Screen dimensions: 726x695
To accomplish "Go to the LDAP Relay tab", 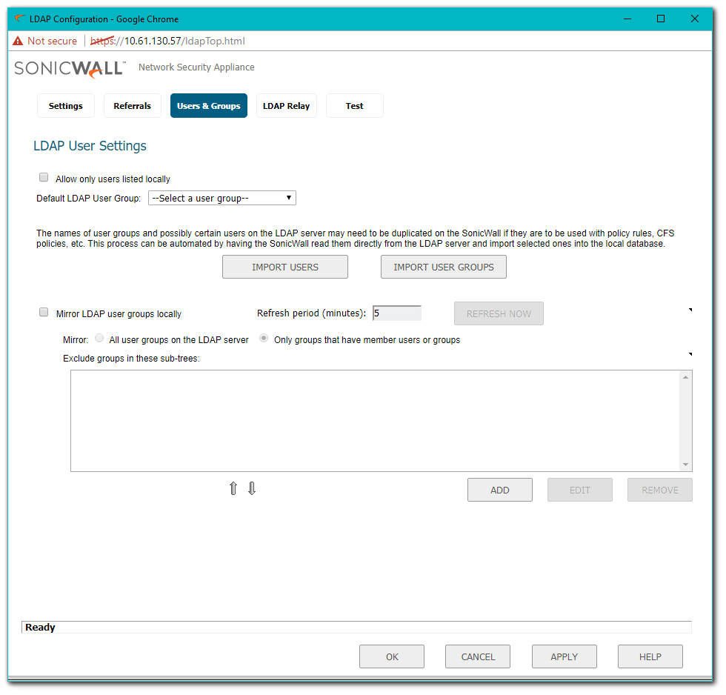I will click(x=286, y=106).
